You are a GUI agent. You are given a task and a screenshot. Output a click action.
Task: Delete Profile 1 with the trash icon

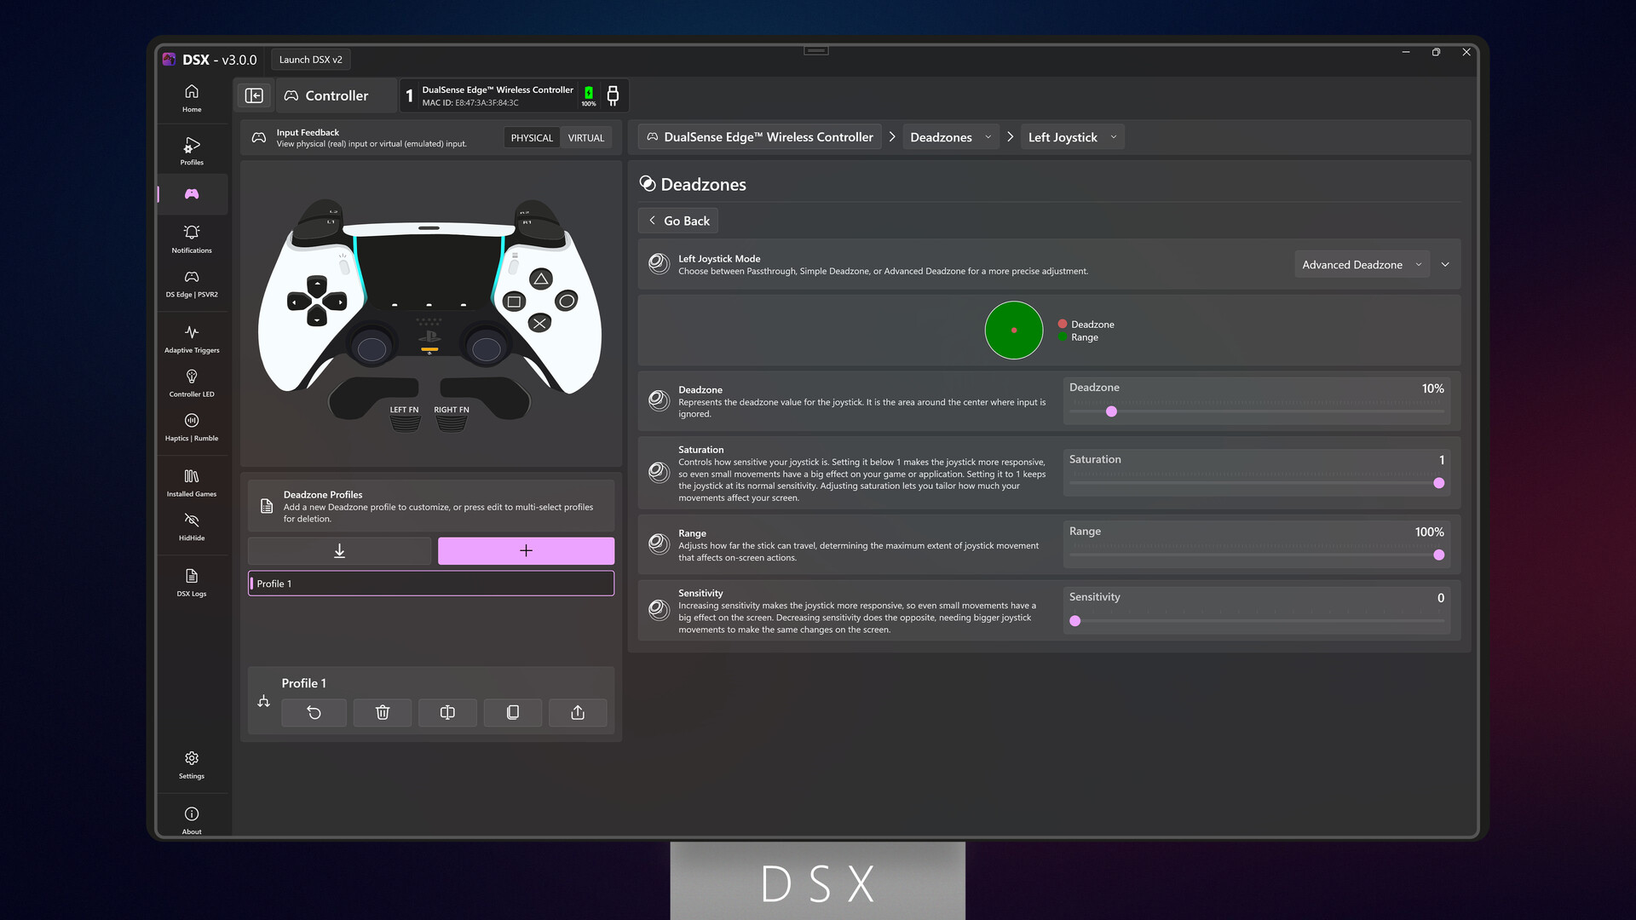(382, 713)
